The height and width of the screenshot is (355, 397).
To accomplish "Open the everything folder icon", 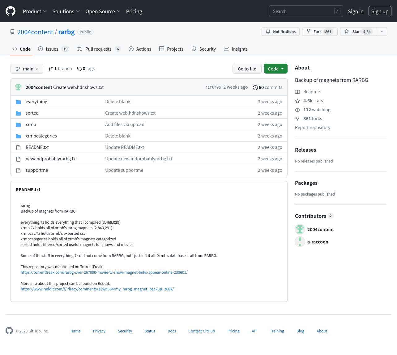I will [x=18, y=102].
